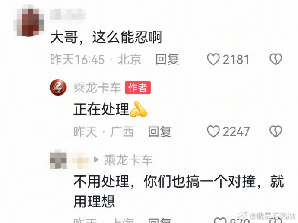
Task: Tap the reply arrow before 乘龙卡车
Action: pos(96,160)
